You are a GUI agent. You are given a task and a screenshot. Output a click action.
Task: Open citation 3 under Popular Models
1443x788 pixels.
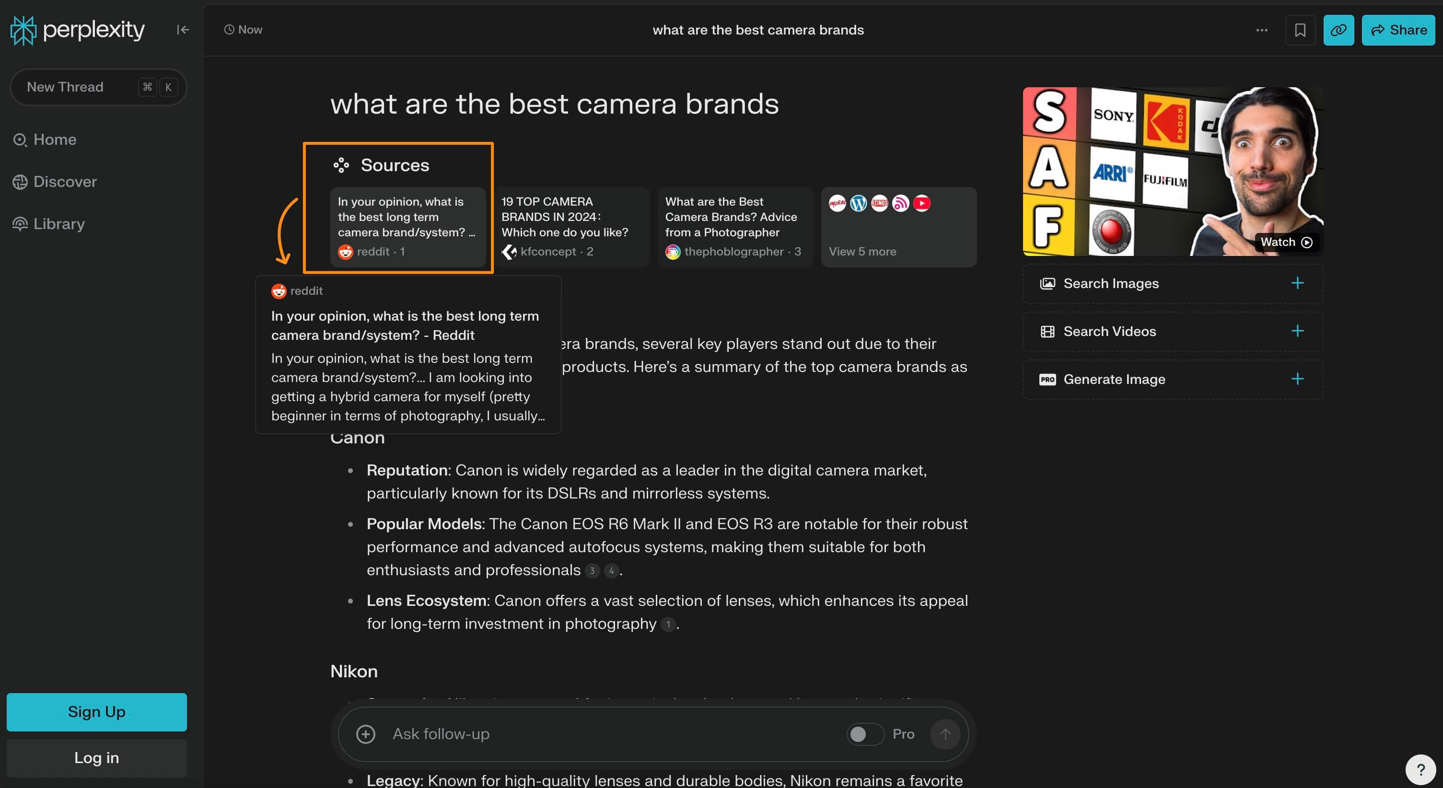click(592, 570)
